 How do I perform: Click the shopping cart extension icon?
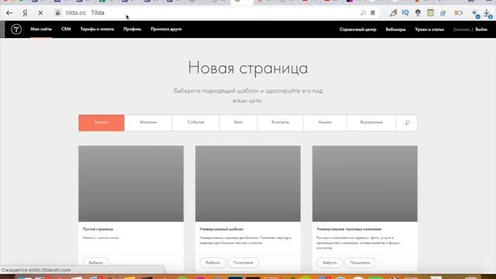click(443, 13)
